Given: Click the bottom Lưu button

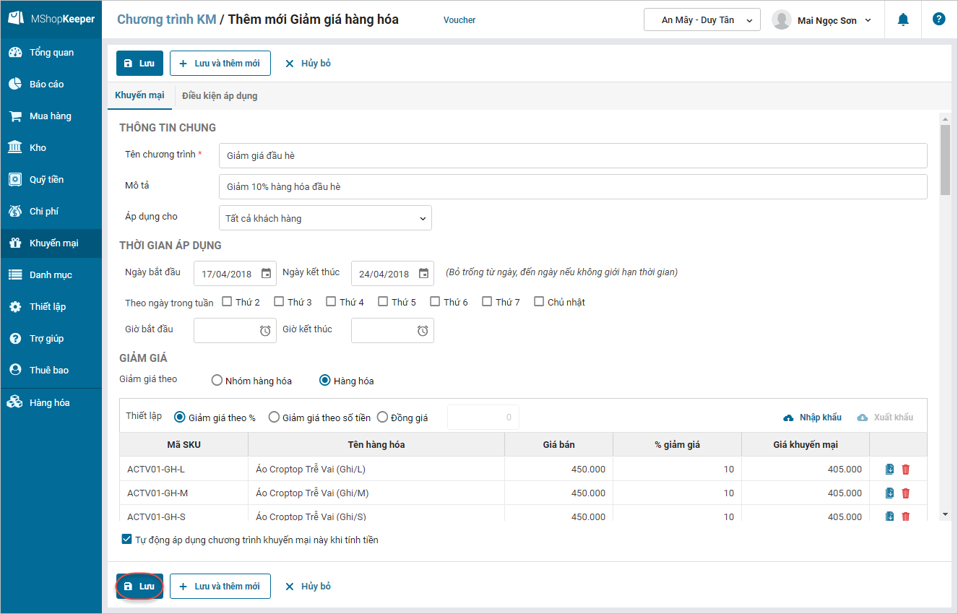Looking at the screenshot, I should point(139,587).
